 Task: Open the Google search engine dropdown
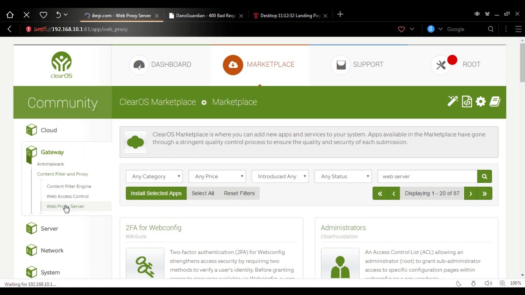[441, 29]
